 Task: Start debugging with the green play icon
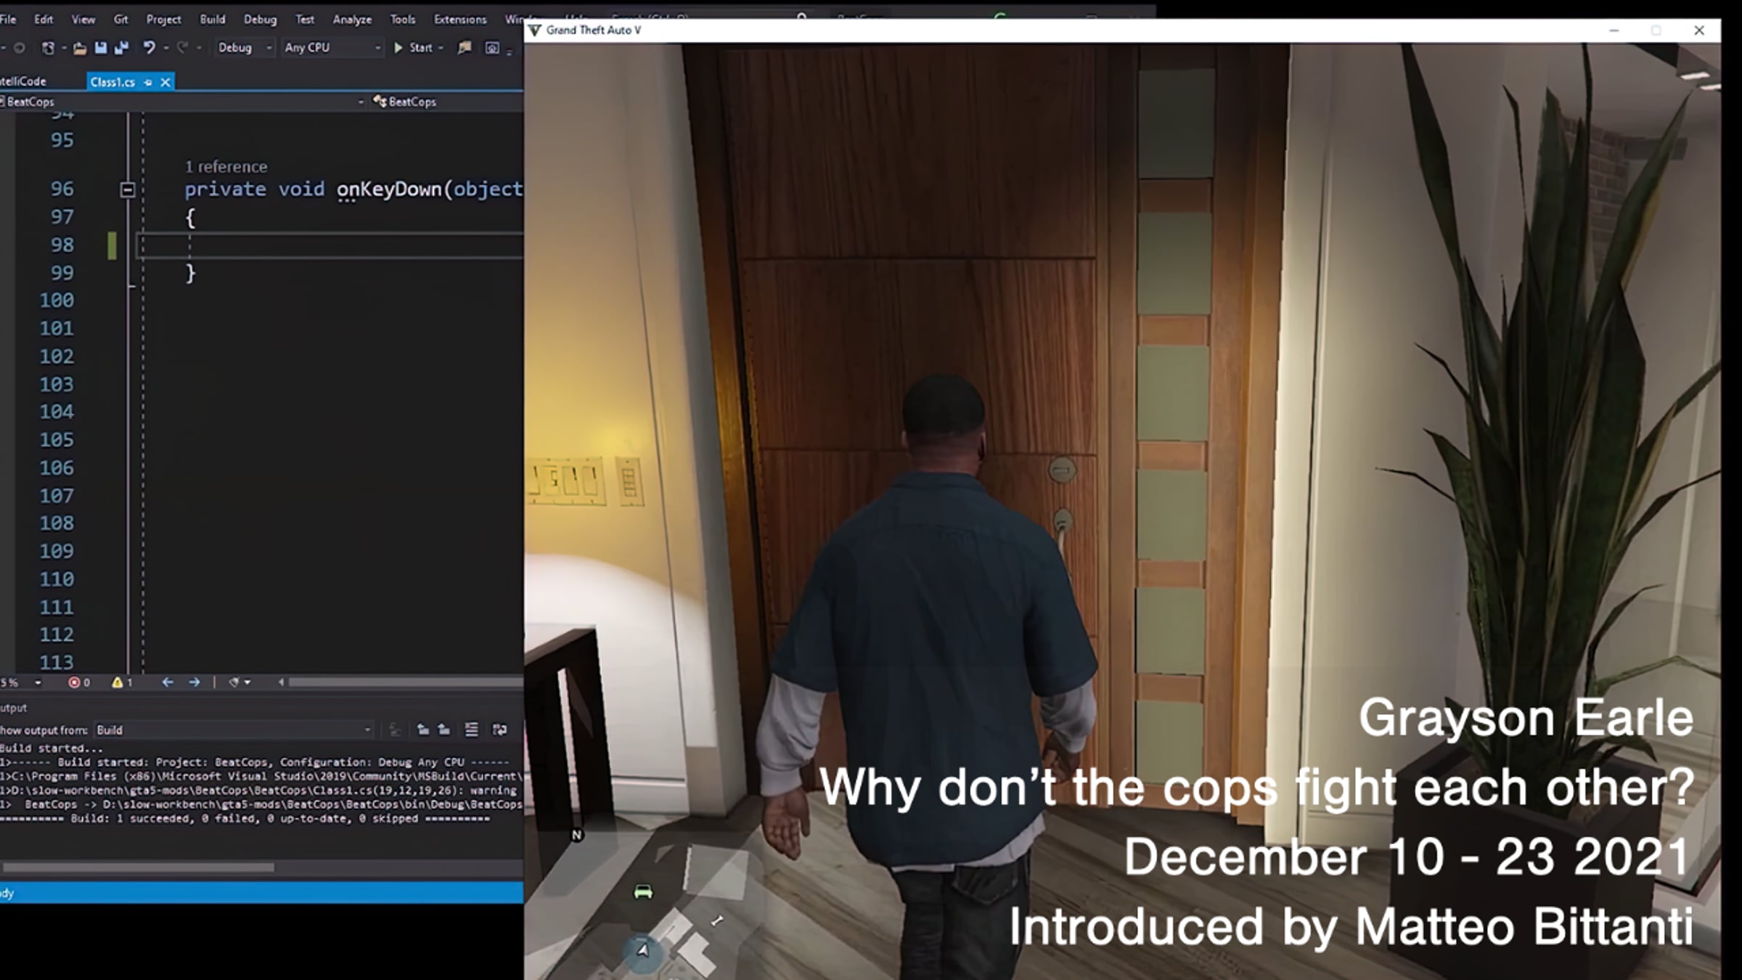398,48
